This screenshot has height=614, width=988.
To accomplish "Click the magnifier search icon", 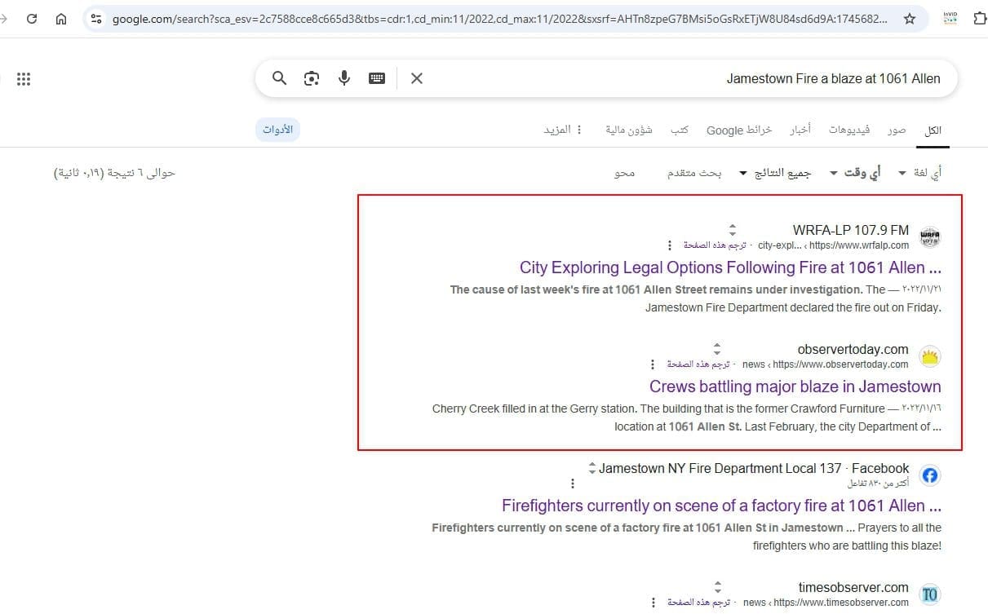I will (279, 78).
